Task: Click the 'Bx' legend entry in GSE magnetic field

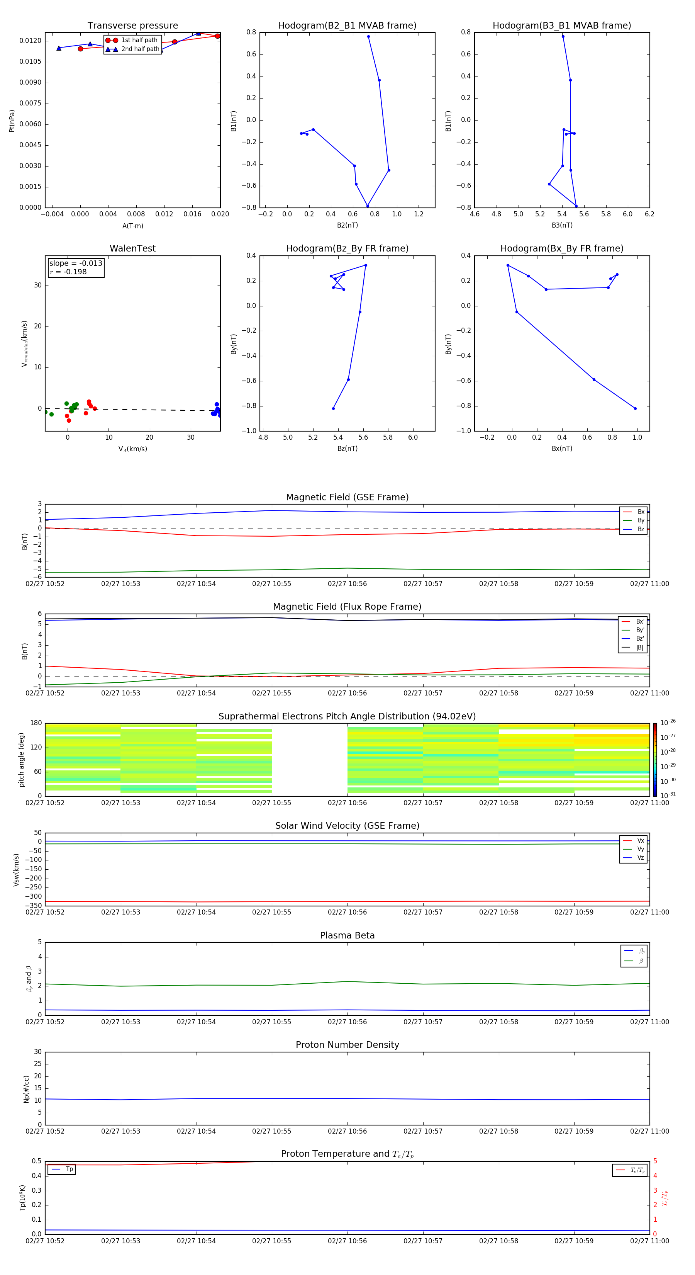Action: click(x=634, y=512)
